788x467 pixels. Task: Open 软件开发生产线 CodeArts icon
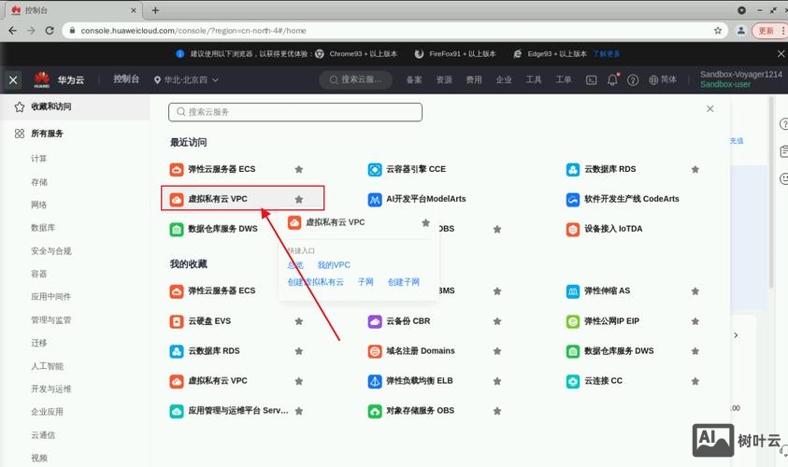pos(573,199)
